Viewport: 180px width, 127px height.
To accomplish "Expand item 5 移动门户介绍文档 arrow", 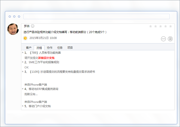I will click(23, 106).
